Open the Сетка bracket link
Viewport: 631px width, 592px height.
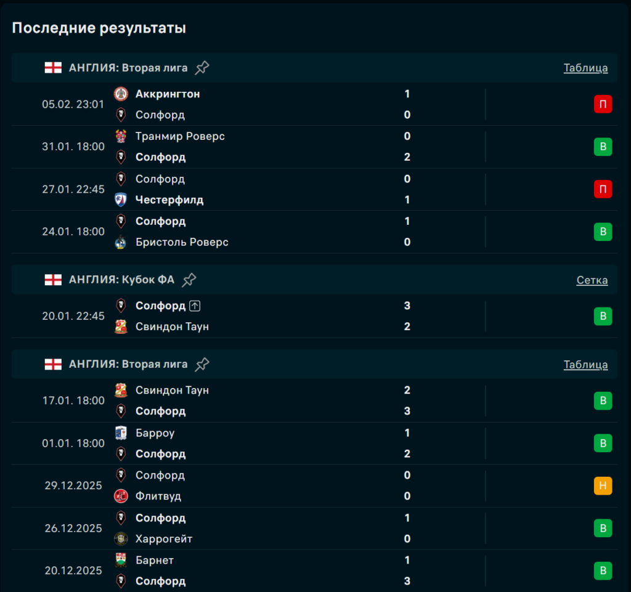click(592, 280)
